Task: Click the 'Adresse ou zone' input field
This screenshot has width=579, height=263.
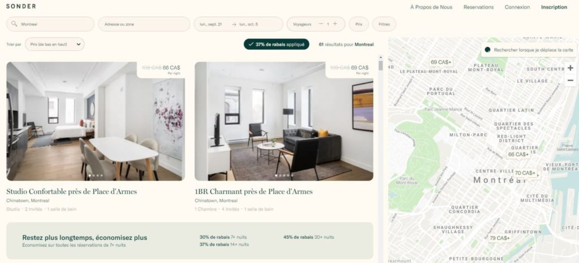Action: click(144, 24)
